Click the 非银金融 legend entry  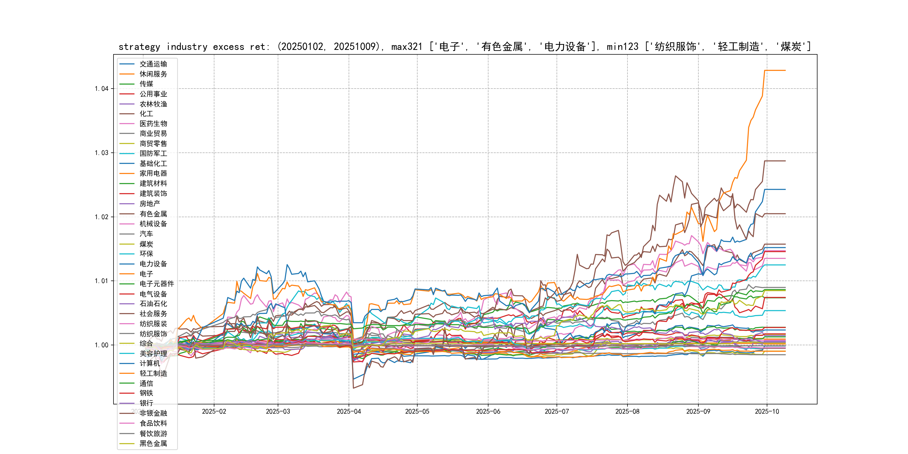click(x=153, y=413)
